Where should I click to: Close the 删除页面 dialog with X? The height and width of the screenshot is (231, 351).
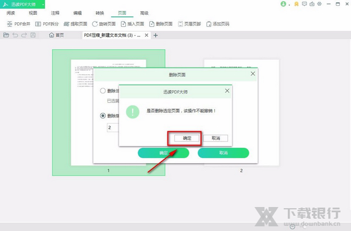[x=253, y=74]
